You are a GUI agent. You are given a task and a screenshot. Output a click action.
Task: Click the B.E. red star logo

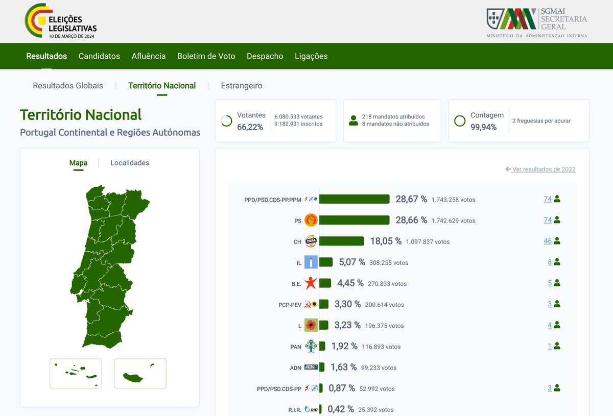pos(311,283)
